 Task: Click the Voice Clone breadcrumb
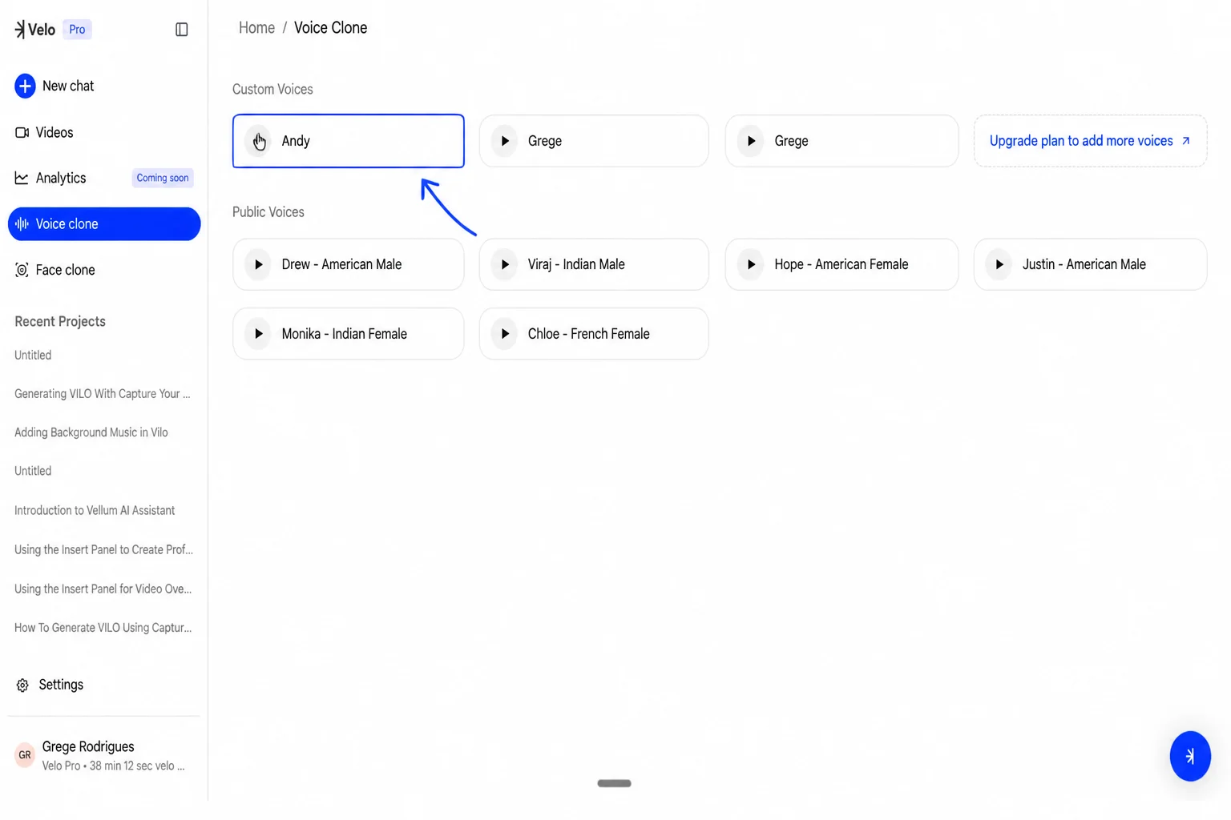pos(330,28)
